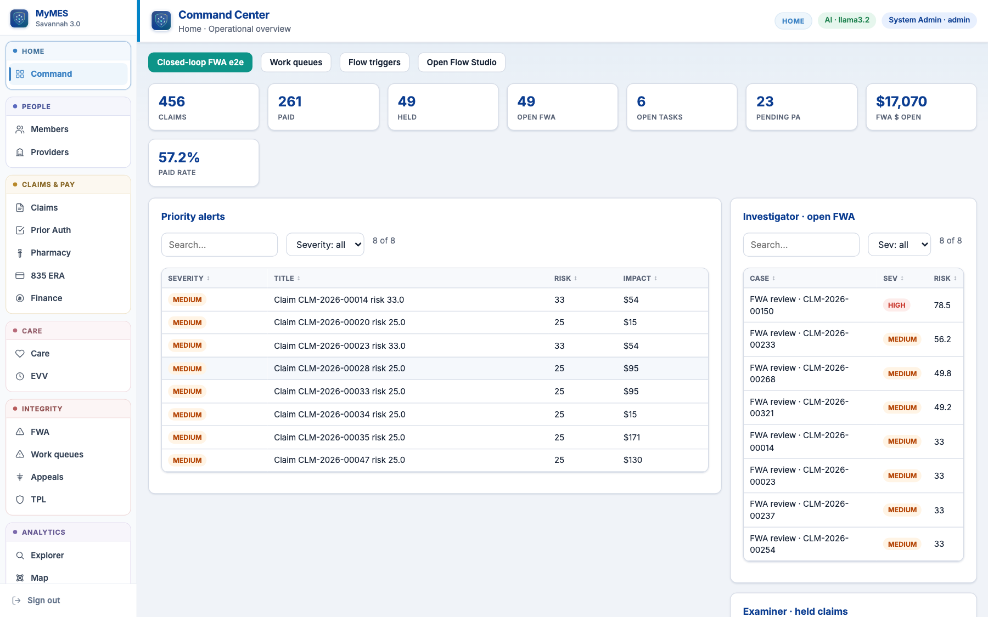
Task: Sort Priority alerts by TITLE column
Action: [x=287, y=279]
